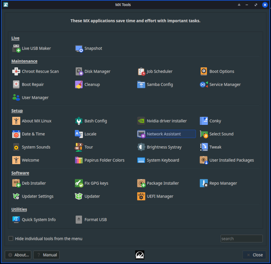
Task: Enable Hide individual tools from the menu
Action: [x=11, y=239]
